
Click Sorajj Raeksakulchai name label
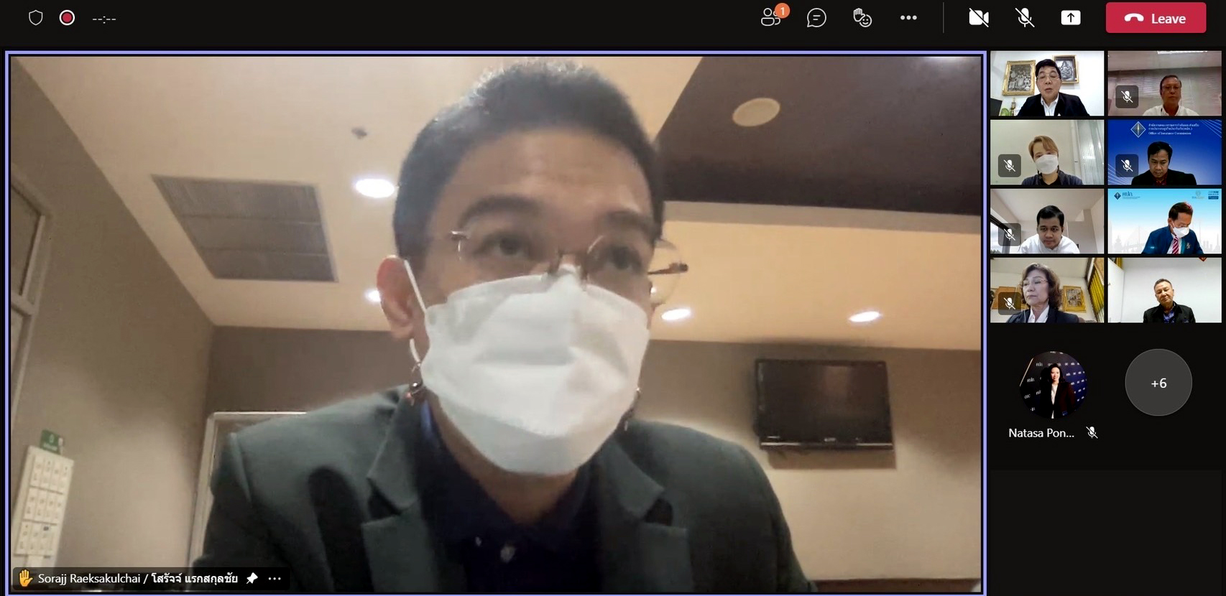click(x=137, y=578)
